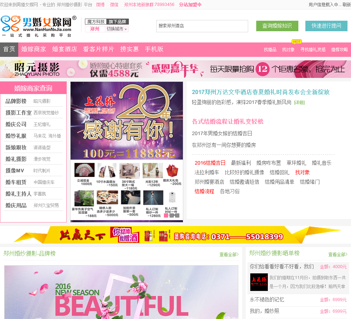Viewport: 351px width, 319px height.
Task: Open 各式结婚流程让婚礼变轻松 article
Action: 228,121
